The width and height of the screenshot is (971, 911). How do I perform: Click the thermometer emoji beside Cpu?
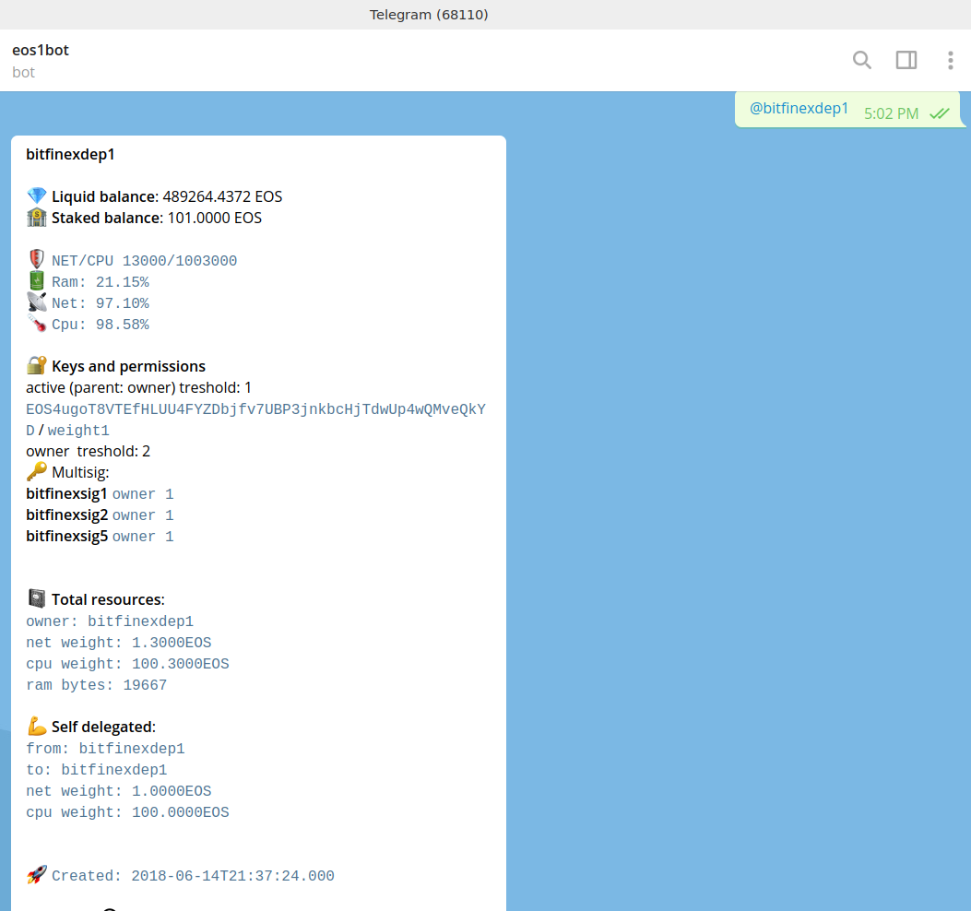[37, 324]
